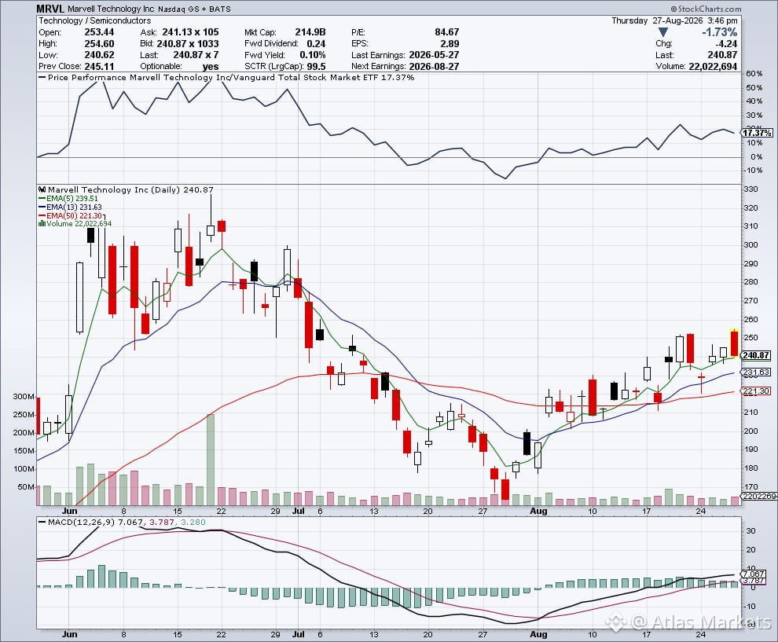The height and width of the screenshot is (642, 778).
Task: Click the EMA(13) 231.63 legend entry
Action: (70, 207)
